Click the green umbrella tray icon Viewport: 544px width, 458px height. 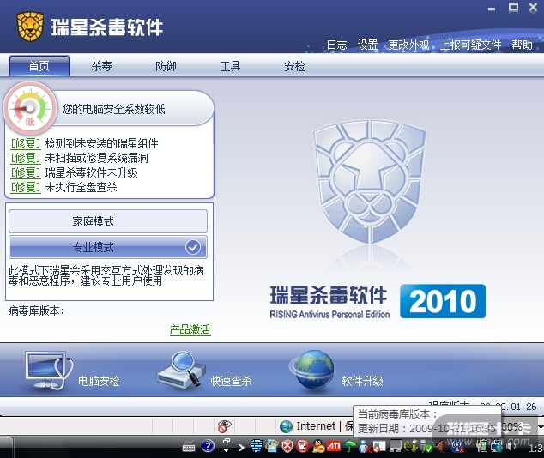(349, 447)
